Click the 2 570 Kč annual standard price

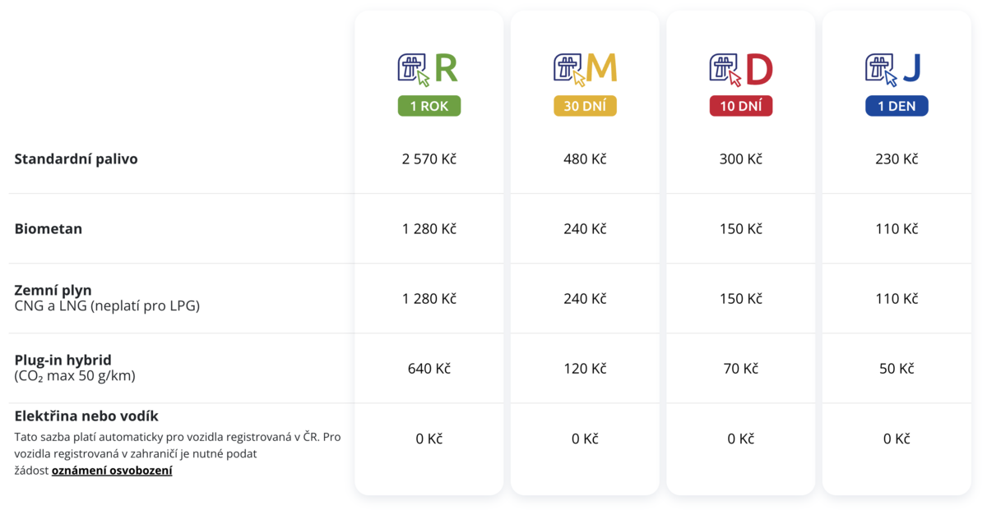[429, 159]
